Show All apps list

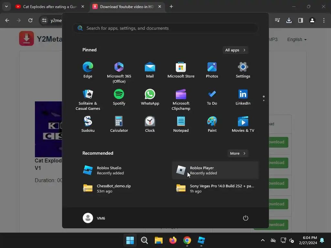click(235, 50)
